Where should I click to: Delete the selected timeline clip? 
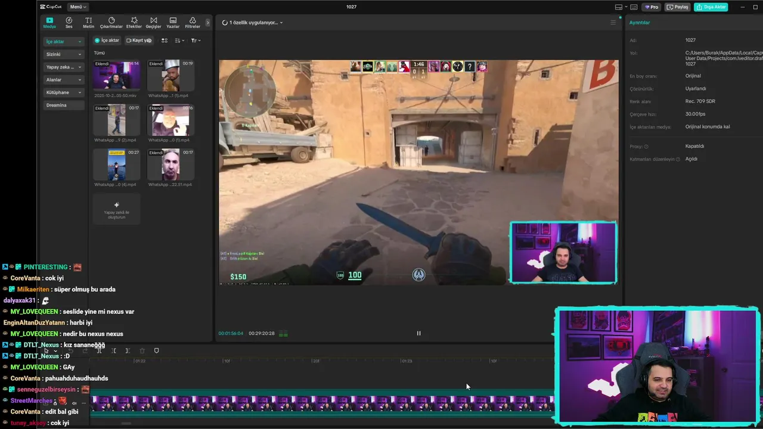tap(142, 351)
